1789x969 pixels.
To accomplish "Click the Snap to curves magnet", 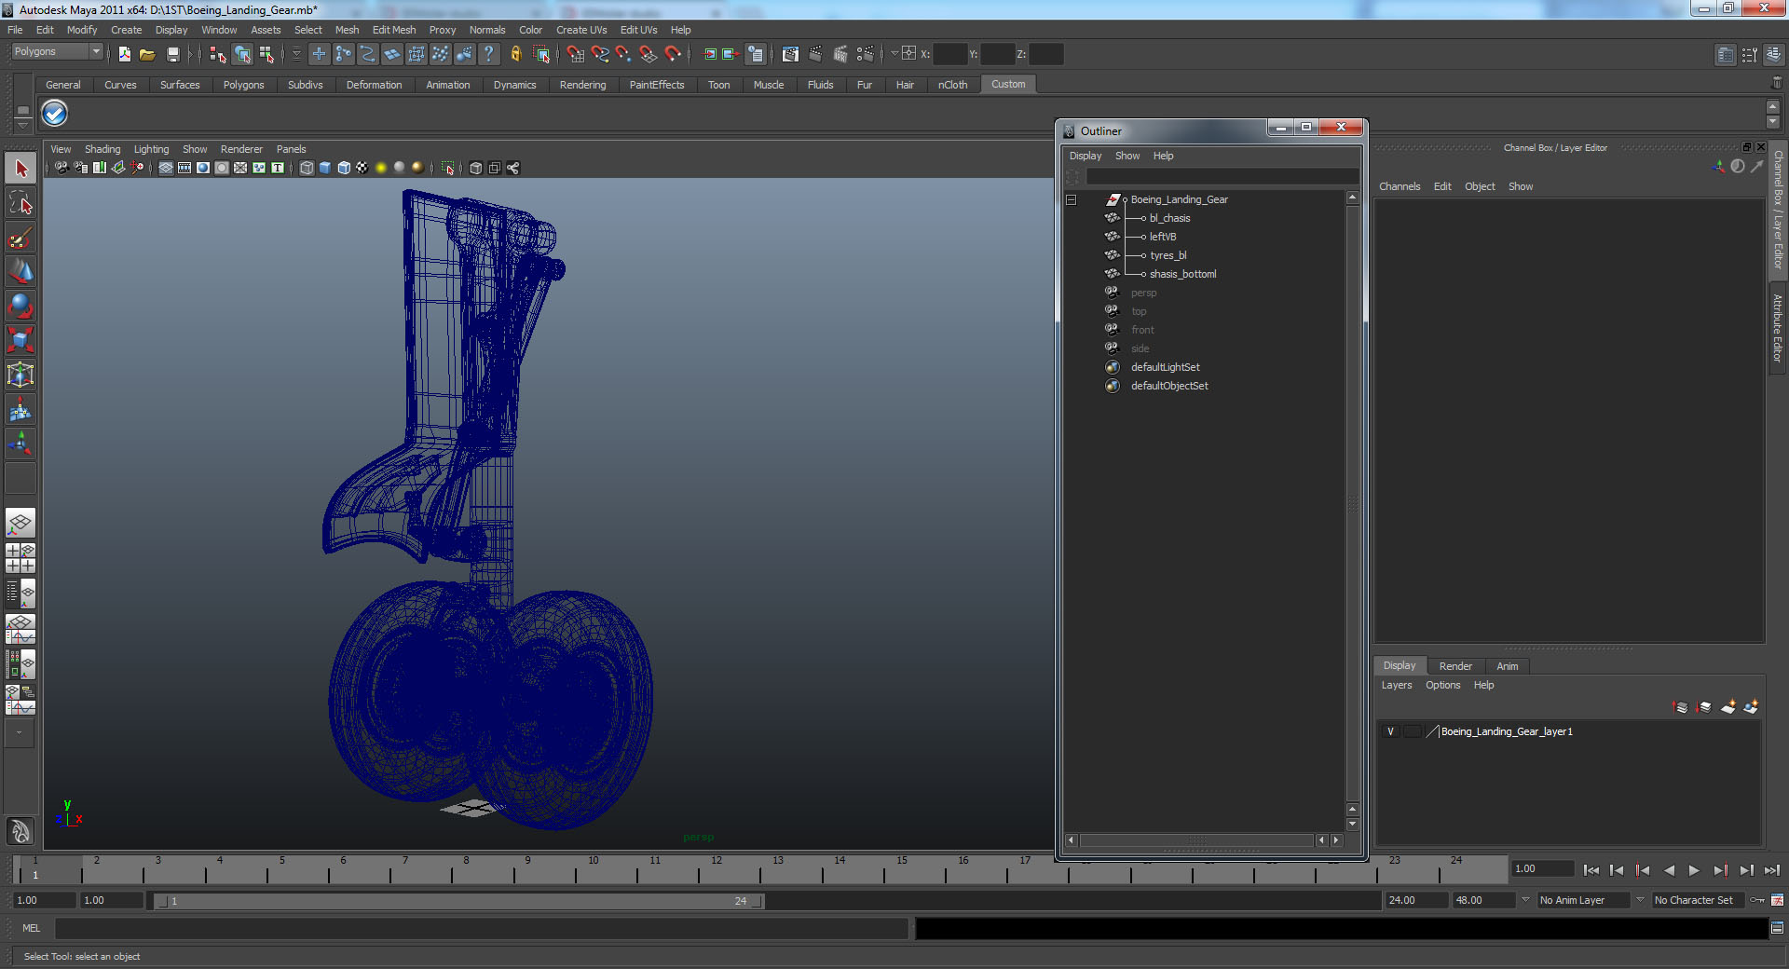I will pos(600,54).
